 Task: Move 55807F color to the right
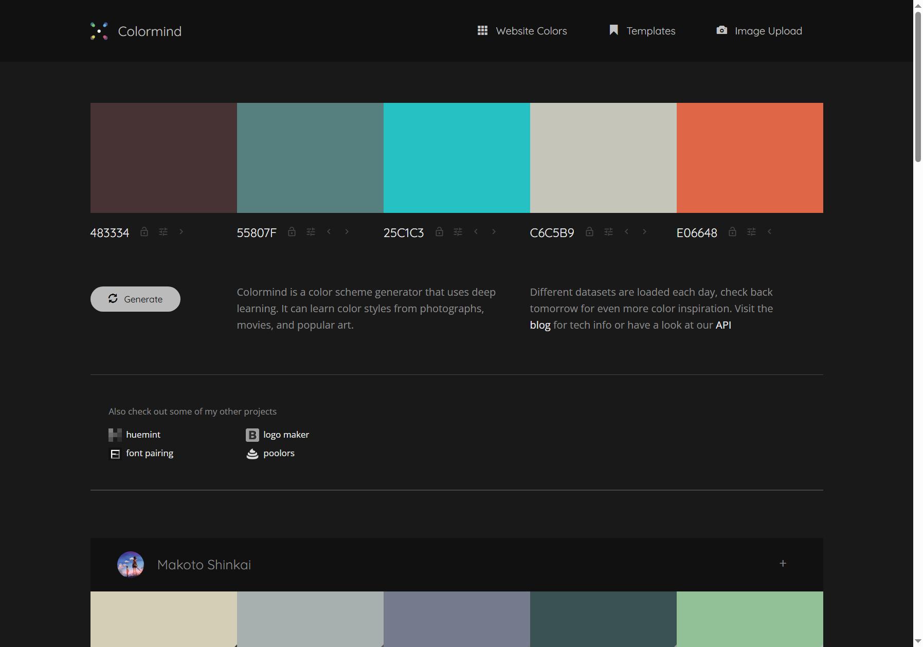(347, 231)
